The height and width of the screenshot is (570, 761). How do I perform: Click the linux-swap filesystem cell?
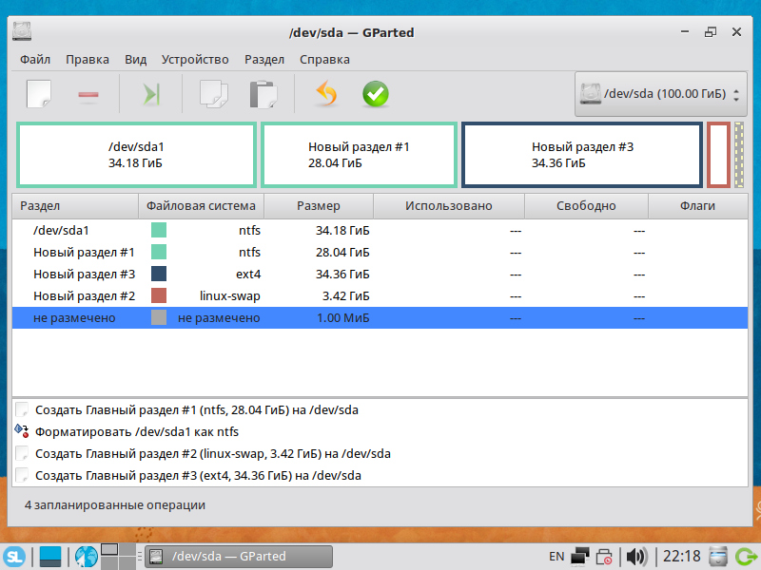(x=230, y=296)
